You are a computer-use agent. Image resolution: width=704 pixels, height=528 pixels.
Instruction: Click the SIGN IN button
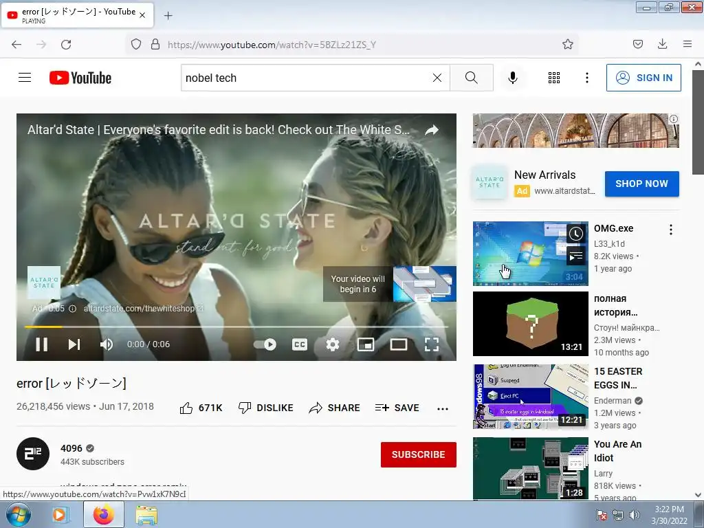pyautogui.click(x=643, y=78)
